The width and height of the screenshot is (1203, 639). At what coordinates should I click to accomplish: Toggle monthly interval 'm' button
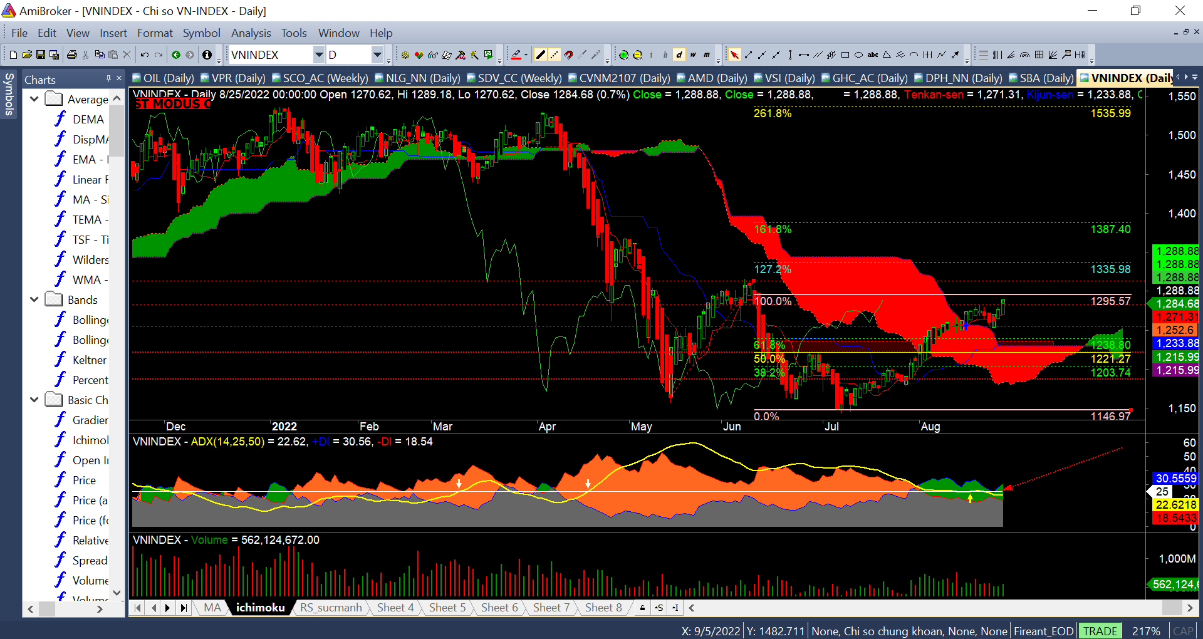click(707, 55)
